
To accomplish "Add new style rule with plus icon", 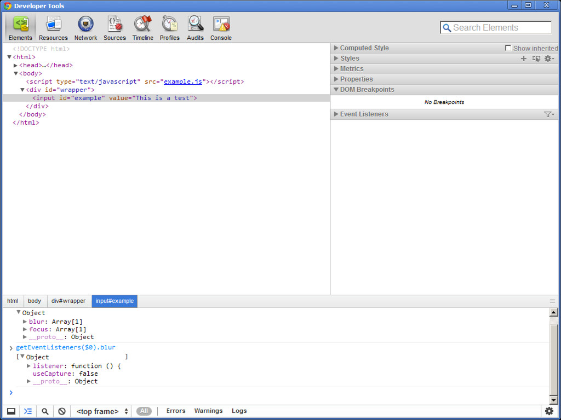I will (x=523, y=59).
